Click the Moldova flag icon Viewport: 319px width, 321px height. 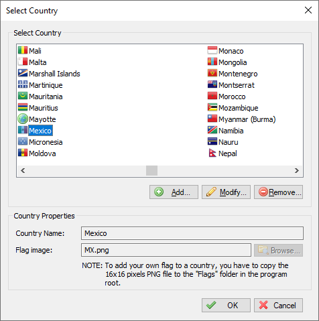pos(23,153)
